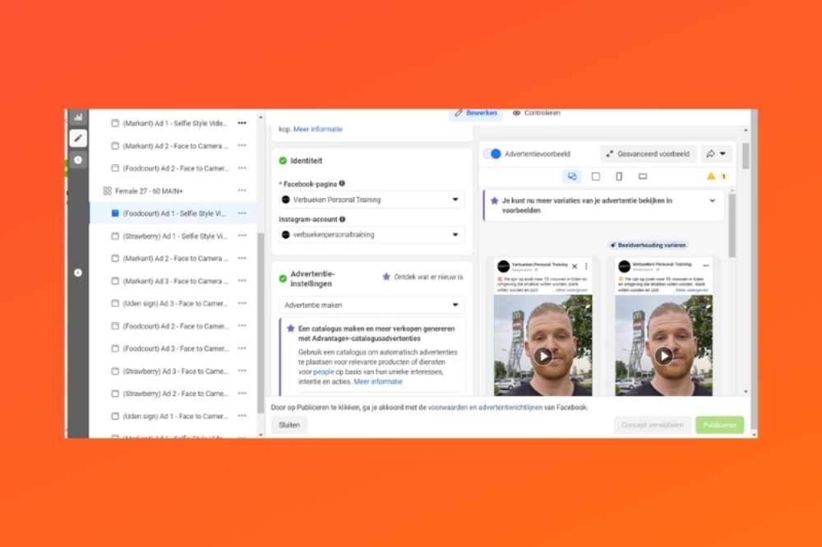Select the pencil edit icon in the sidebar
Image resolution: width=822 pixels, height=547 pixels.
(78, 138)
